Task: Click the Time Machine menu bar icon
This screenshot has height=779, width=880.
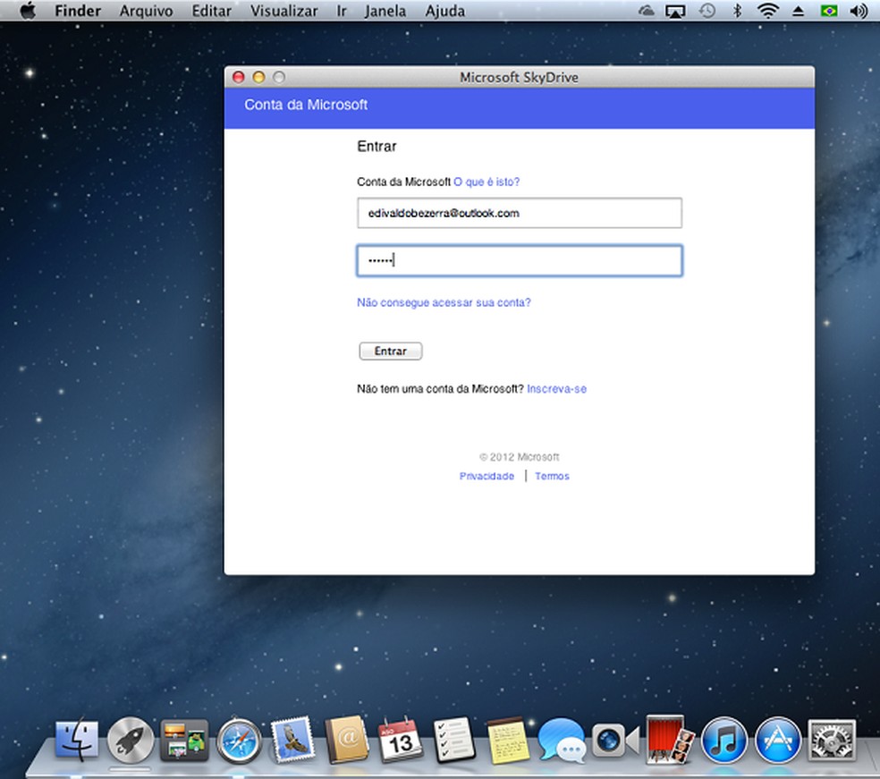Action: [707, 11]
